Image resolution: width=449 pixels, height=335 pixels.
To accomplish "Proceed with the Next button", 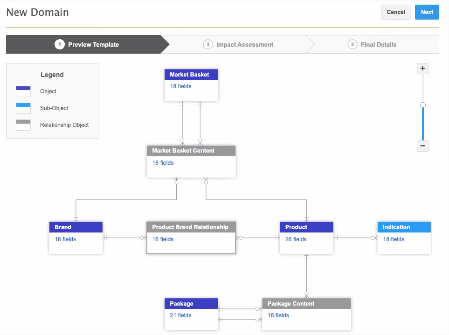I will (x=427, y=12).
